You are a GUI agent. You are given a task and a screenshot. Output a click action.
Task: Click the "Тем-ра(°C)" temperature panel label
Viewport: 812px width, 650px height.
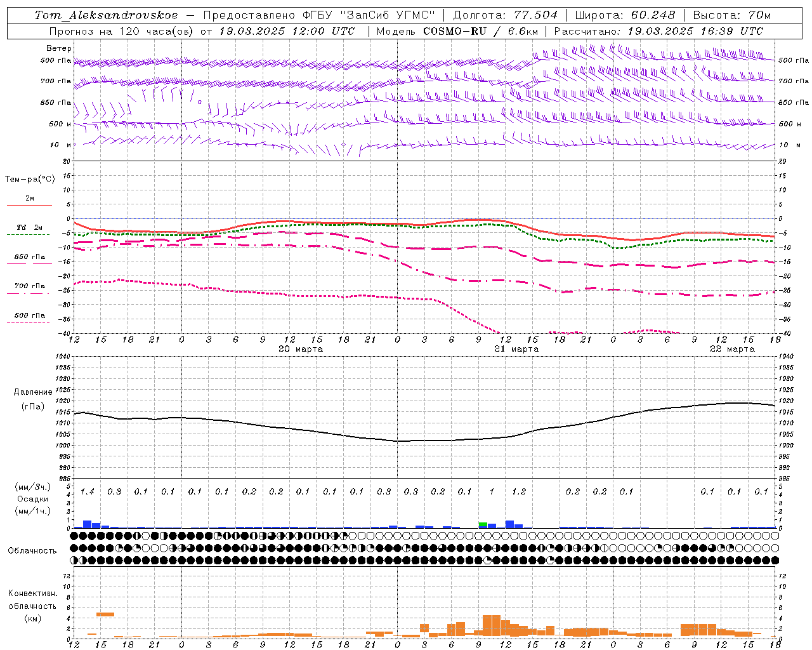pyautogui.click(x=30, y=180)
